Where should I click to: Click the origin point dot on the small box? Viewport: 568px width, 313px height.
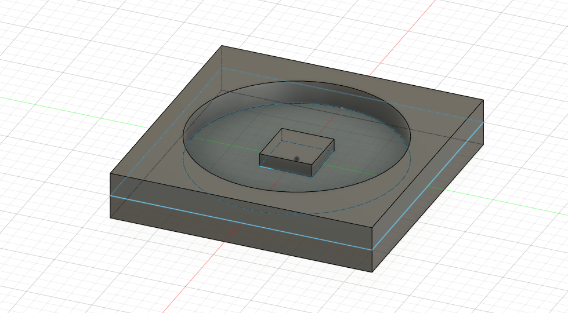[x=296, y=159]
